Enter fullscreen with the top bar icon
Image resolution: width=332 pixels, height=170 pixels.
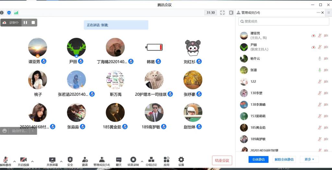(222, 13)
